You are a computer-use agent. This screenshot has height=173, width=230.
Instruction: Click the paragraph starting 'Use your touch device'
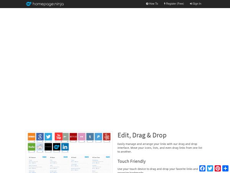[x=158, y=170]
